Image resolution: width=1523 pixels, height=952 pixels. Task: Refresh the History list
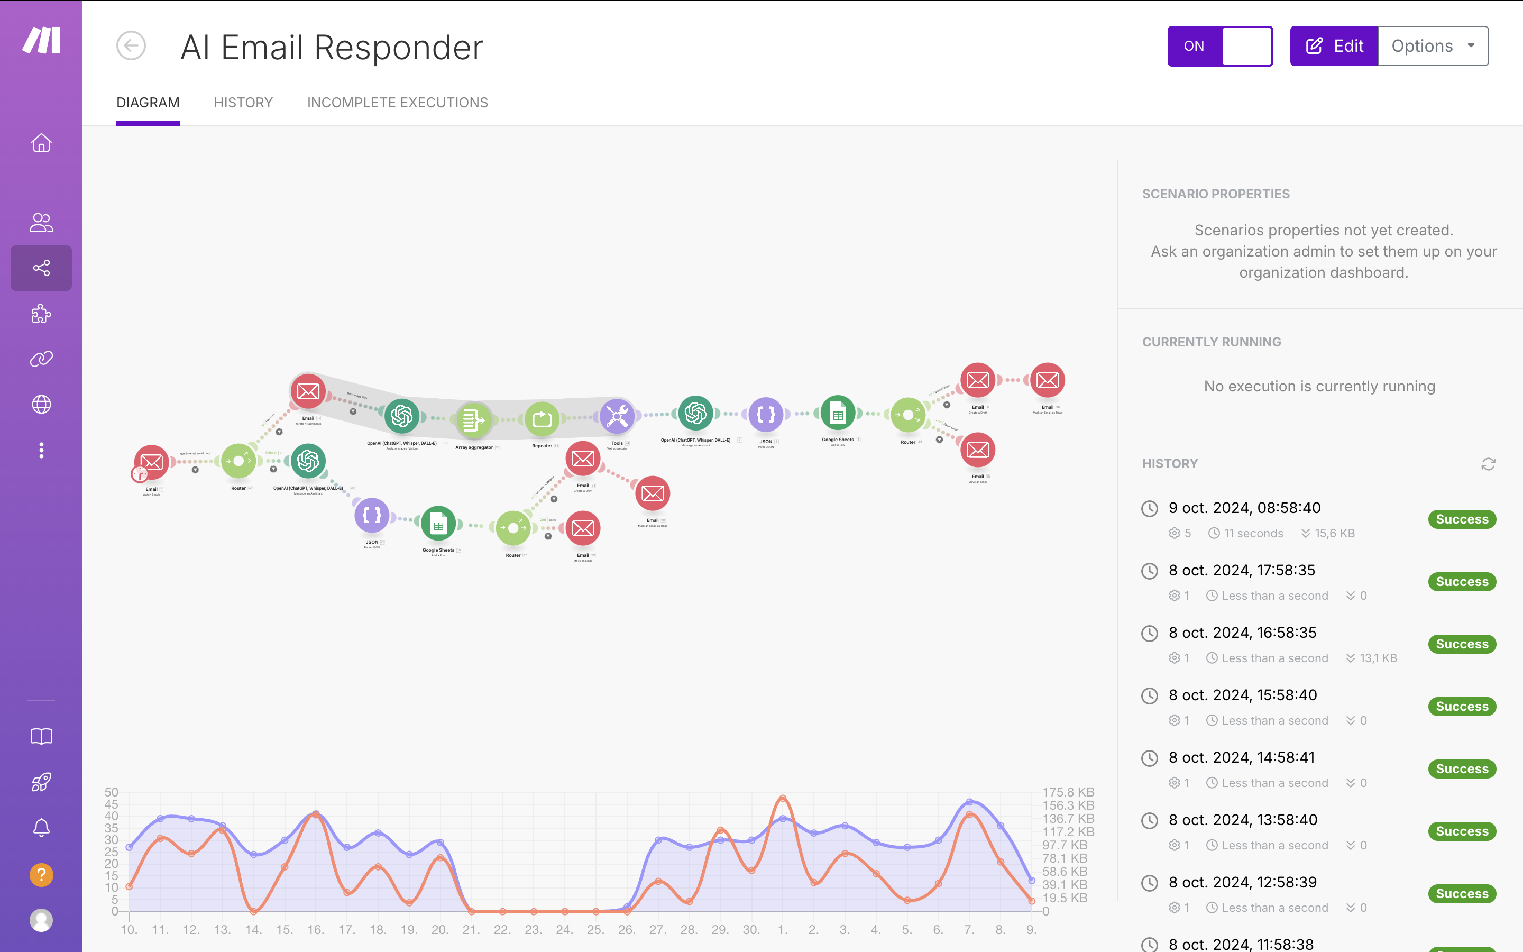click(1488, 464)
